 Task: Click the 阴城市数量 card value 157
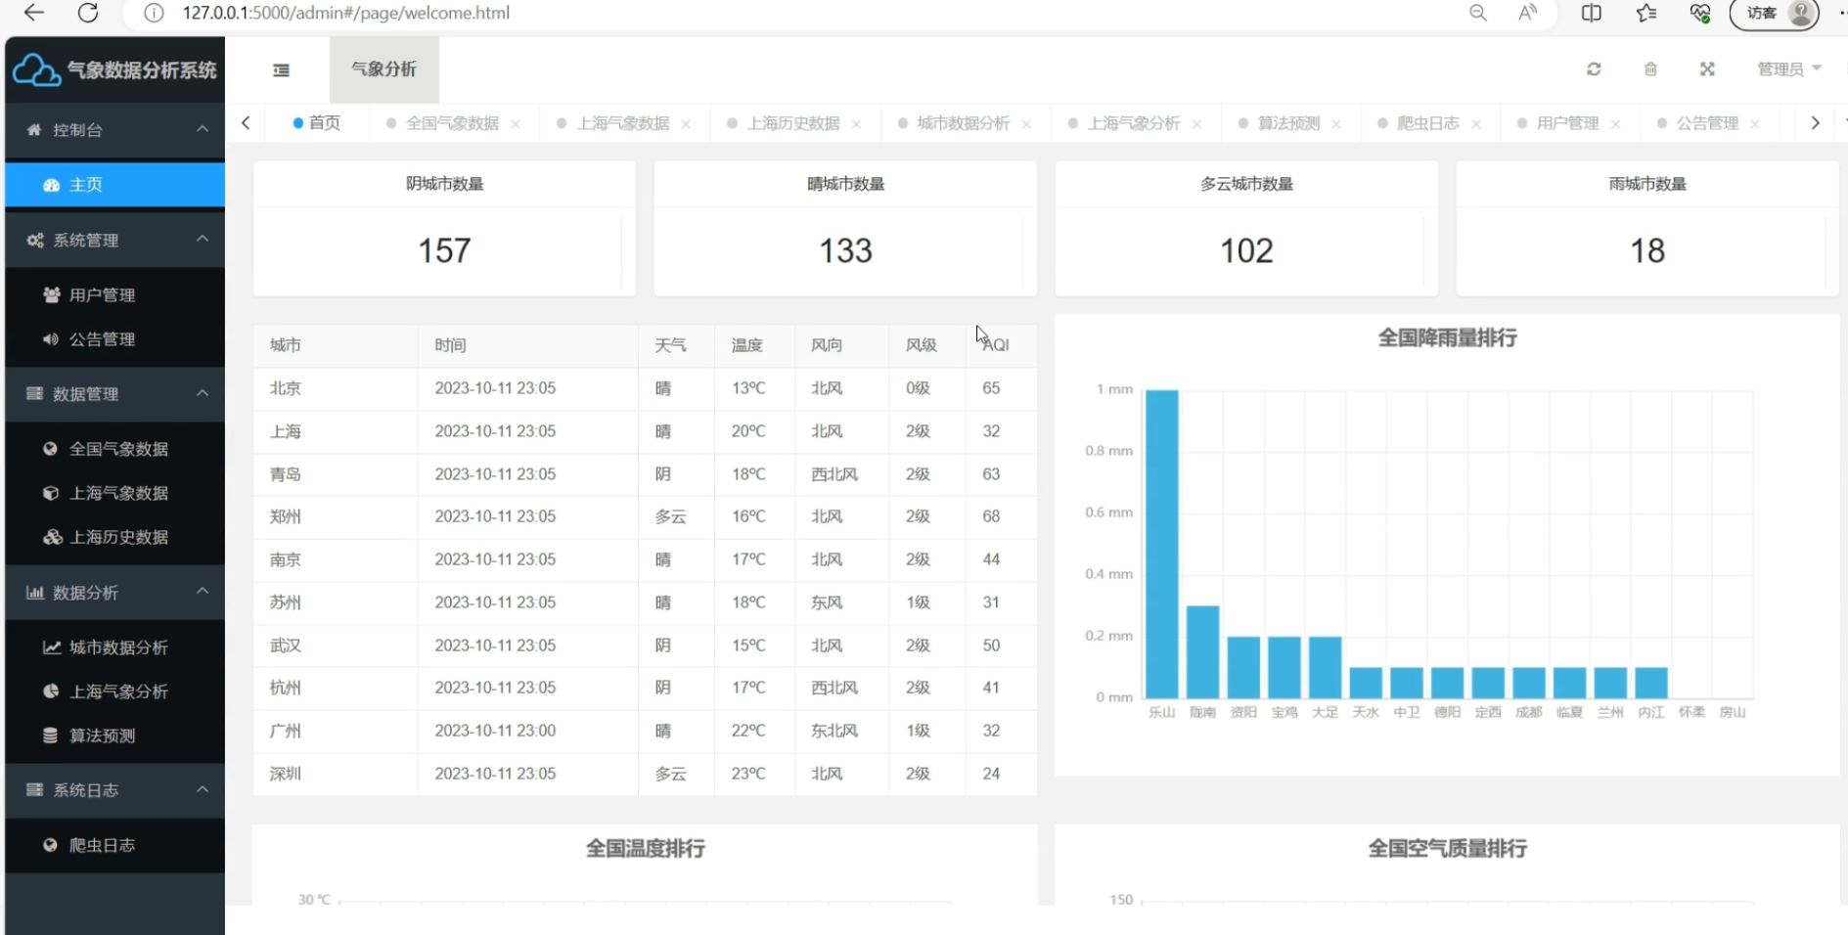tap(444, 251)
